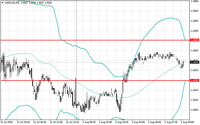Select the 31 Jul 19:10 time label
200x125 pixels.
pyautogui.click(x=23, y=122)
